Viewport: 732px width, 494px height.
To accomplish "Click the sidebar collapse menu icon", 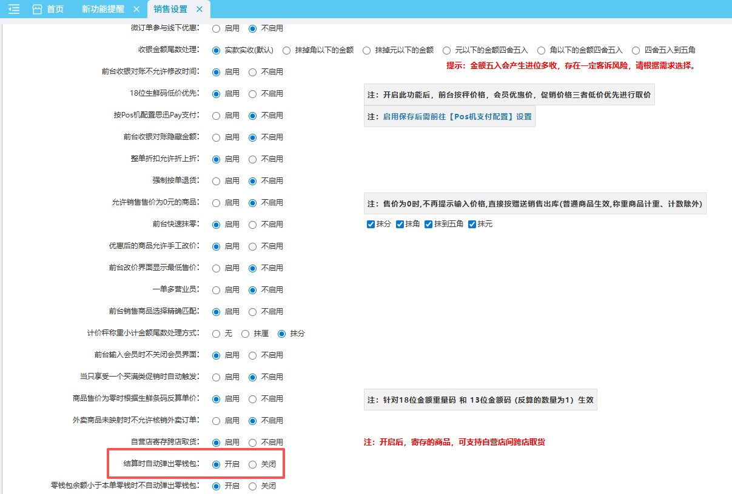I will (x=14, y=9).
